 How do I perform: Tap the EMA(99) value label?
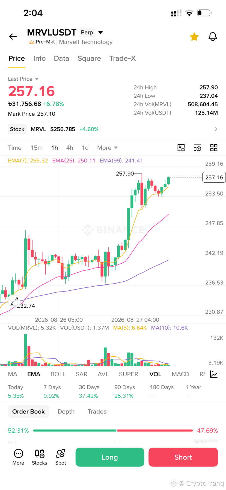pyautogui.click(x=121, y=161)
